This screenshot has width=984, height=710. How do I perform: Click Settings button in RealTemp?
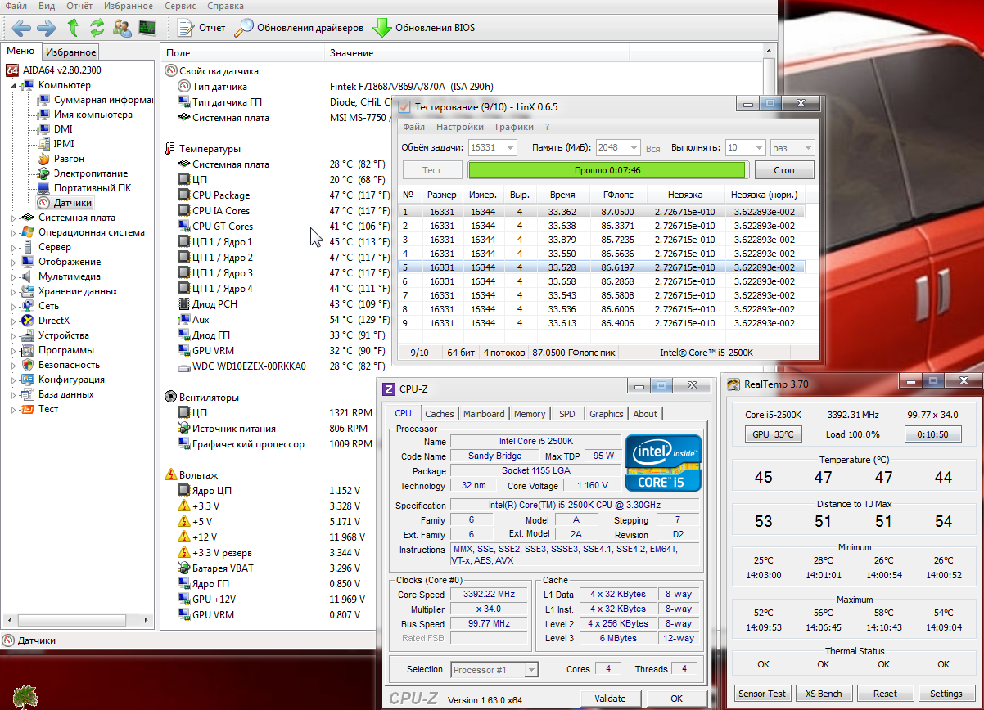(946, 694)
